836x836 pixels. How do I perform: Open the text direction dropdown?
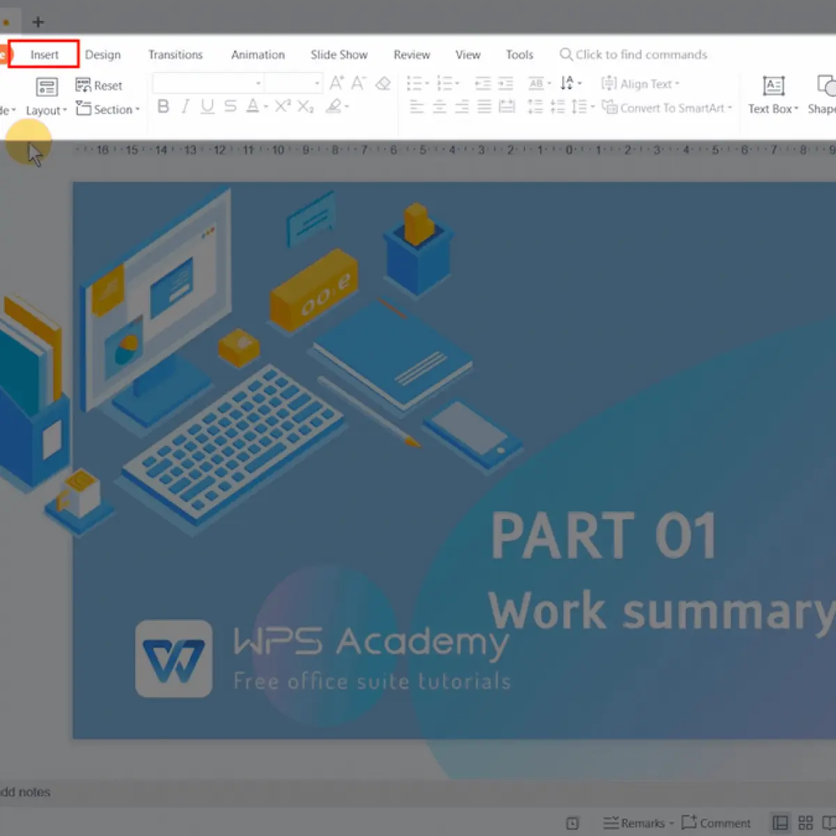(571, 84)
